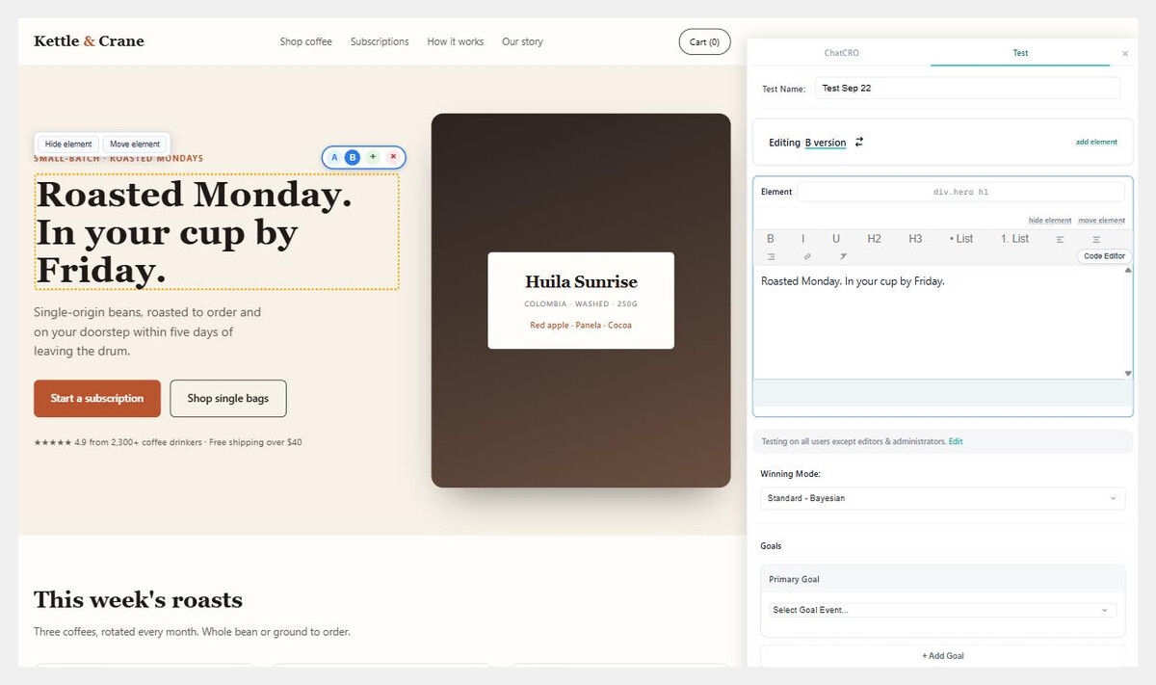This screenshot has width=1156, height=685.
Task: Set text as H3 heading
Action: tap(915, 239)
